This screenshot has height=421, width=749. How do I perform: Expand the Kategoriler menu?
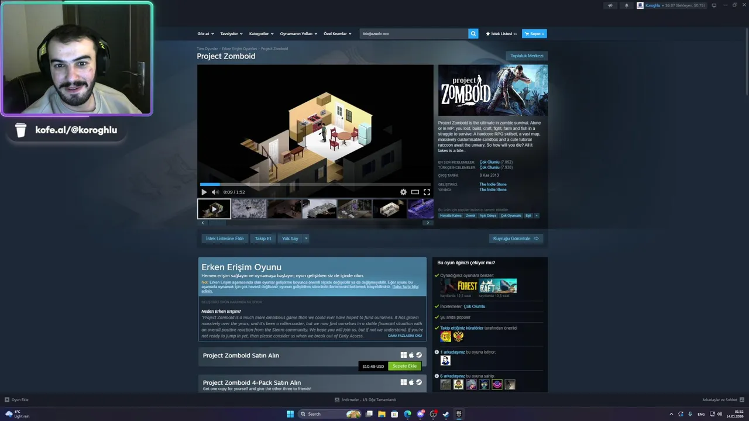(x=261, y=34)
